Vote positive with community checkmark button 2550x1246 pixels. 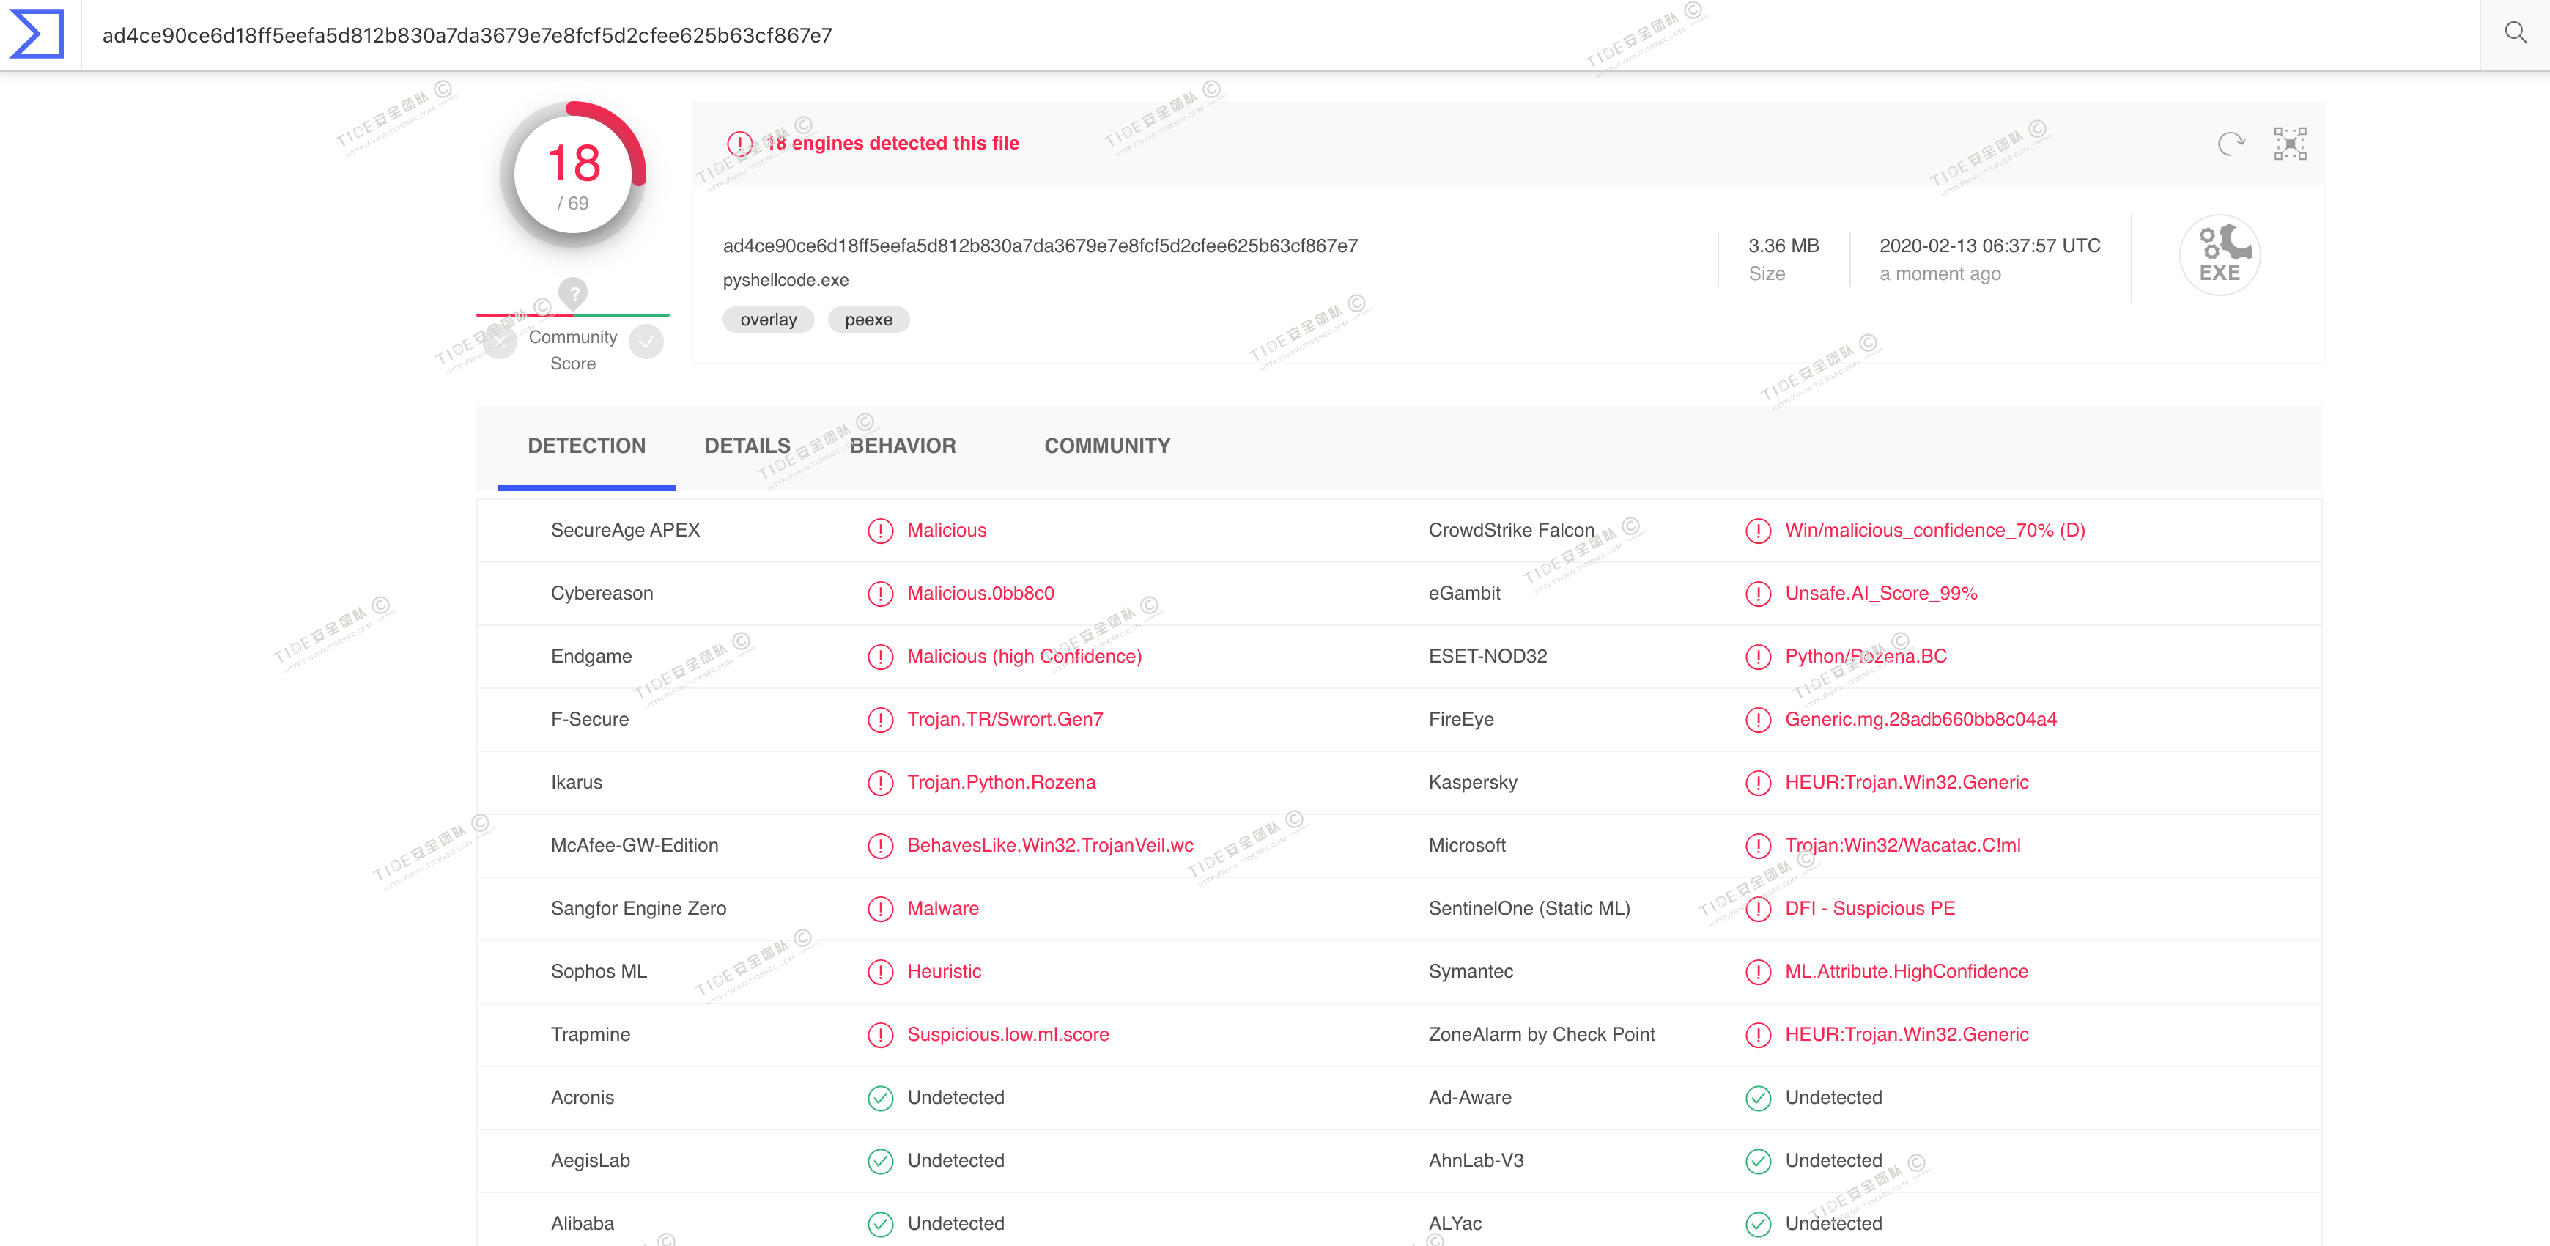pyautogui.click(x=646, y=343)
